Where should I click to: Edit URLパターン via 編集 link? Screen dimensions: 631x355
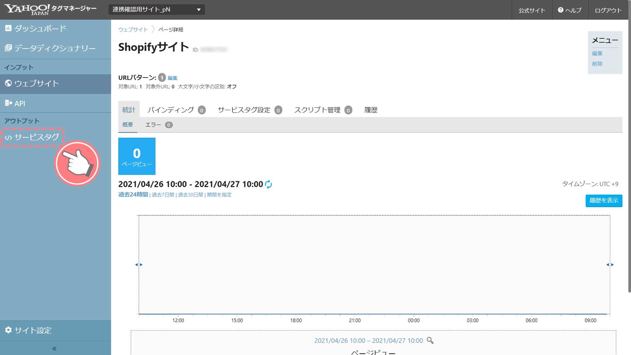tap(172, 78)
